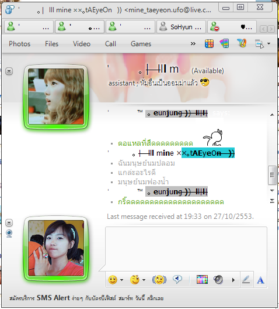The height and width of the screenshot is (309, 279).
Task: Show more input toolbar options arrow
Action: [x=233, y=280]
